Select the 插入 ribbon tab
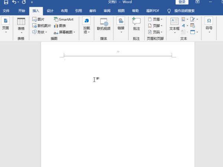Screen dimensions: 223x167 point(36,11)
